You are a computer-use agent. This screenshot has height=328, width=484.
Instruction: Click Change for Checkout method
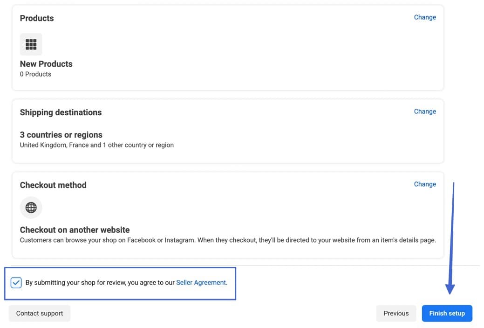pos(425,184)
